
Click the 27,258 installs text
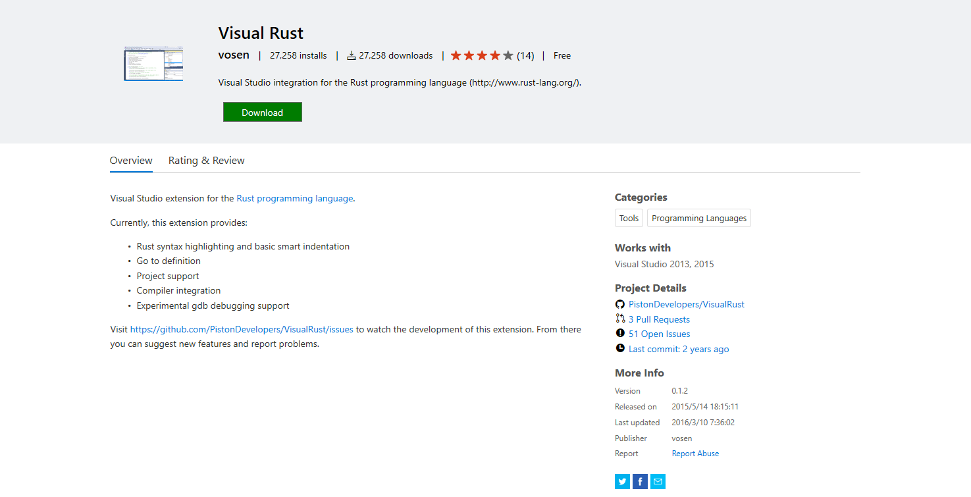[x=298, y=56]
